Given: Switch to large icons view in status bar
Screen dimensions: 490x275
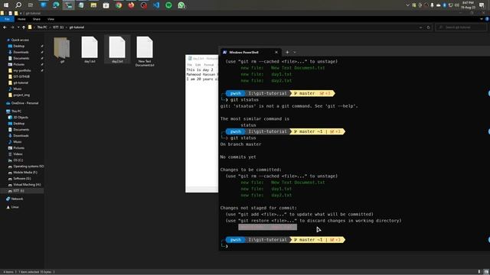Looking at the screenshot, I should click(x=485, y=272).
